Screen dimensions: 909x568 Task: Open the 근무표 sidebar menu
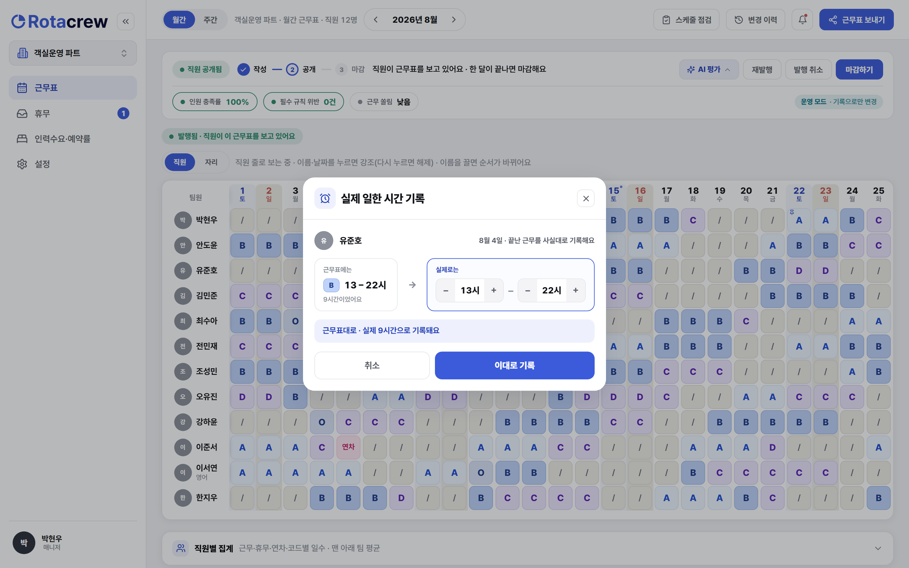[73, 87]
